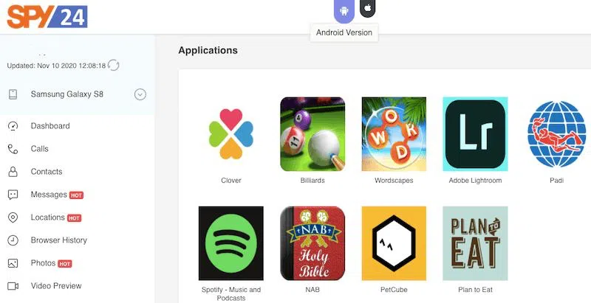Image resolution: width=591 pixels, height=303 pixels.
Task: Click the refresh sync icon beside Updated time
Action: coord(114,65)
